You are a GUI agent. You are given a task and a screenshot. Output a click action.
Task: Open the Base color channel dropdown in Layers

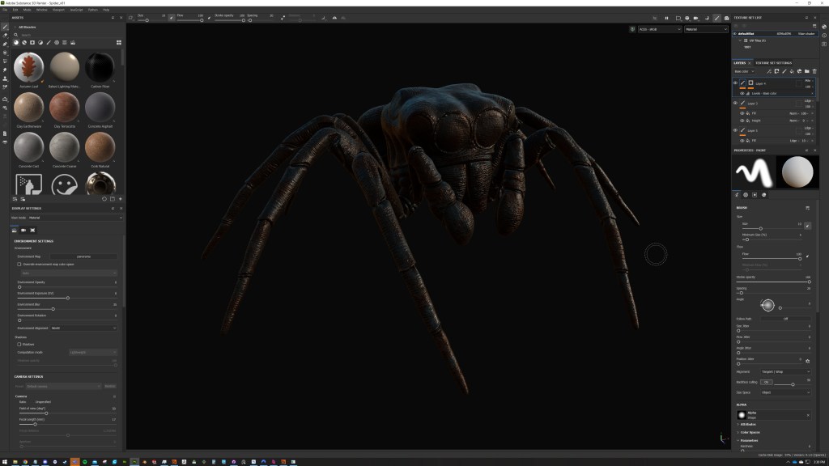point(744,71)
